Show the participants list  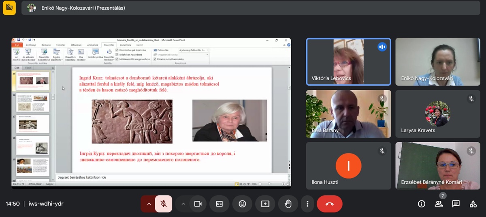[439, 204]
